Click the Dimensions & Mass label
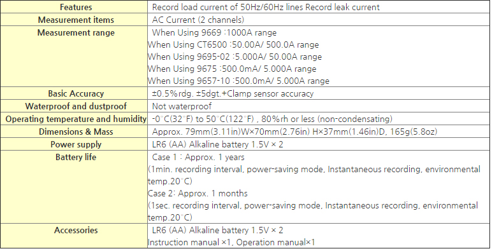The width and height of the screenshot is (492, 251). (76, 132)
